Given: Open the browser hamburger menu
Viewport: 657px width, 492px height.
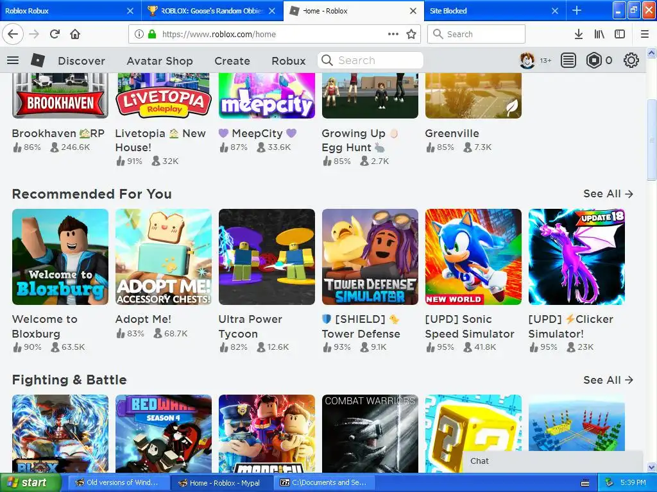Looking at the screenshot, I should pyautogui.click(x=644, y=34).
